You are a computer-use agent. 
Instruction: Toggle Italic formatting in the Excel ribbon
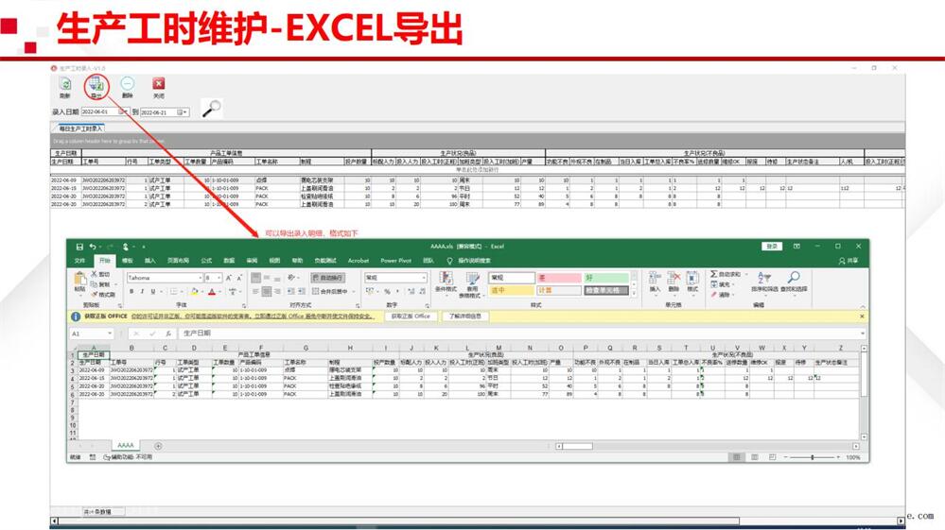point(142,292)
